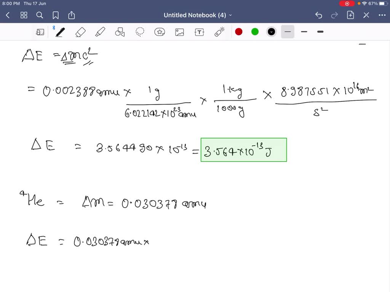390x292 pixels.
Task: Add a new page
Action: (351, 15)
